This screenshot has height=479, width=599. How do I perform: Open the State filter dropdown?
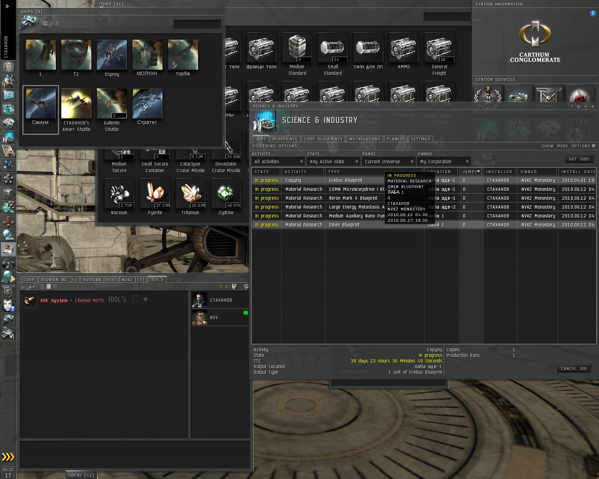point(333,161)
